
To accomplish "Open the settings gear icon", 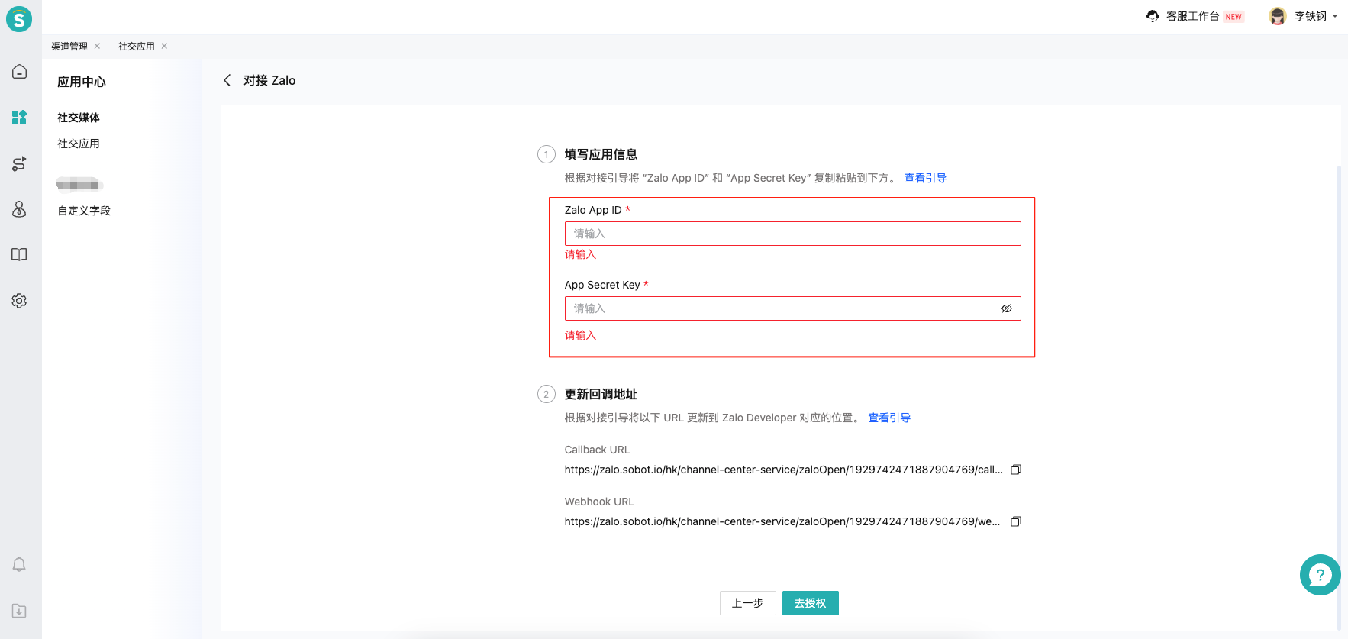I will (x=19, y=301).
